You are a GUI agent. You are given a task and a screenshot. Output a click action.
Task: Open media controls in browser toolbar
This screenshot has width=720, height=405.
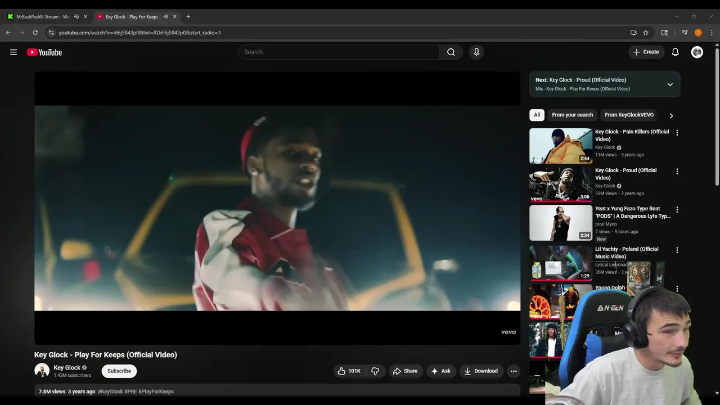tap(685, 33)
